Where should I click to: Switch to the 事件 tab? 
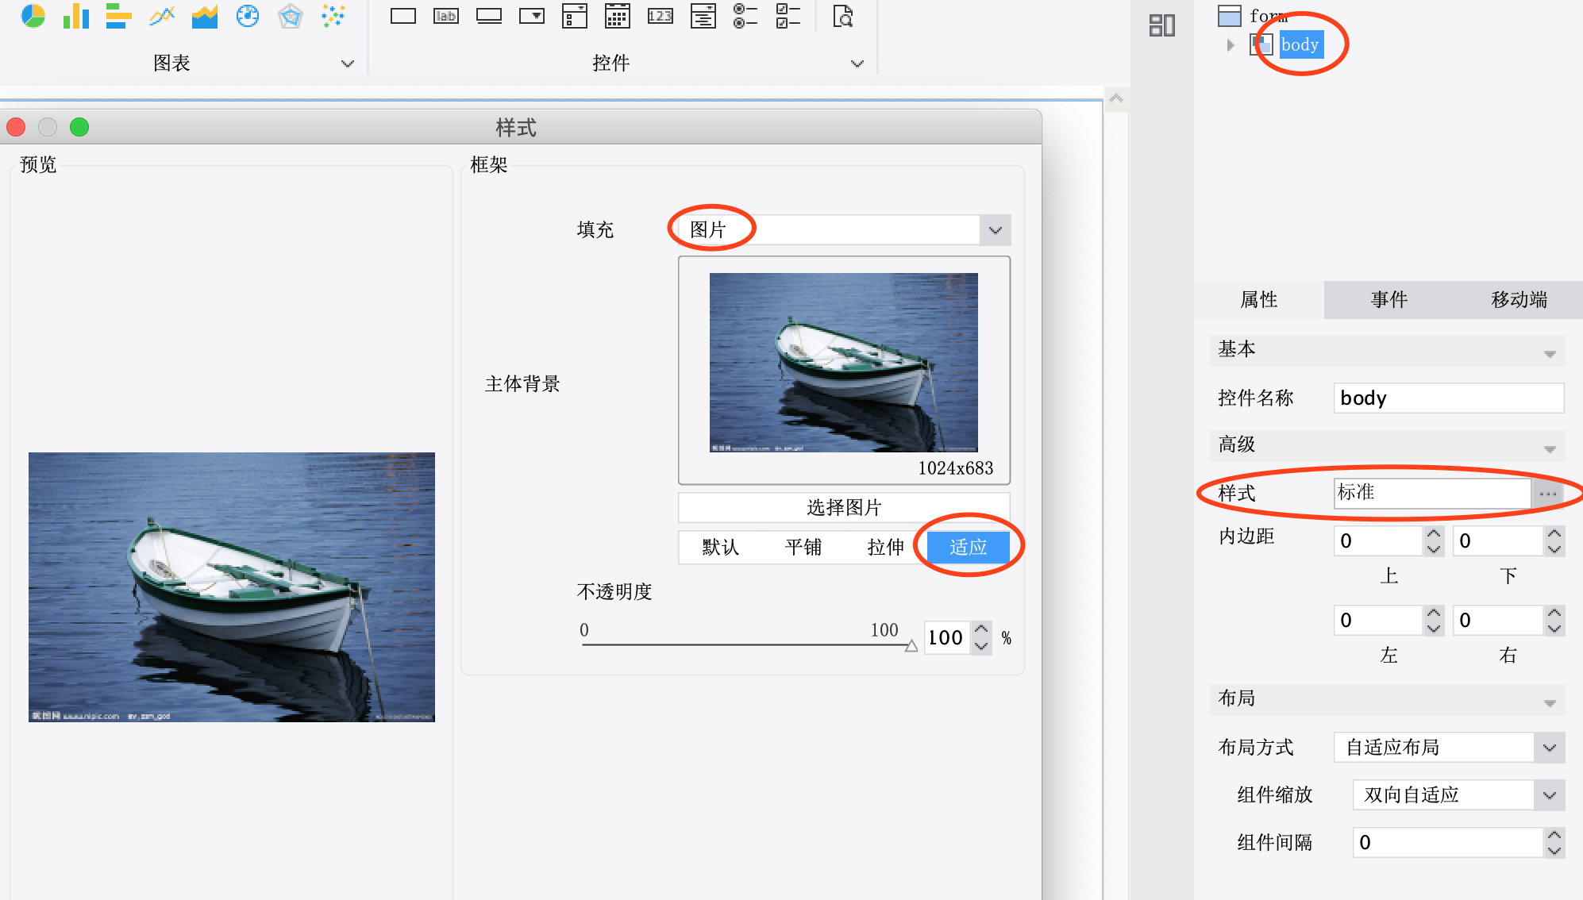point(1388,299)
